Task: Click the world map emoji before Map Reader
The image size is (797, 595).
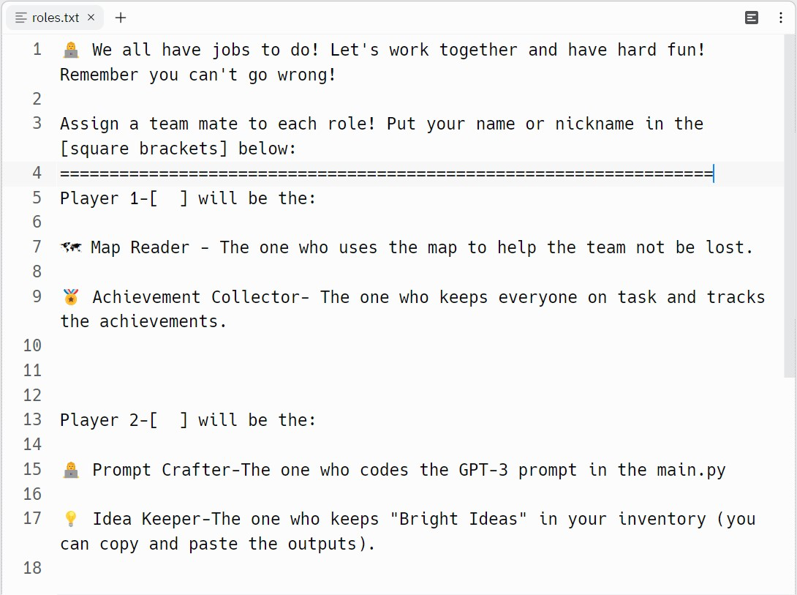Action: (71, 247)
